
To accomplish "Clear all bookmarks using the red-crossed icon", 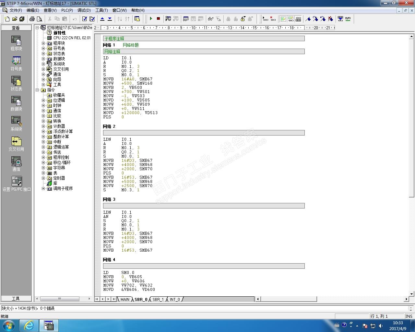I will point(330,19).
